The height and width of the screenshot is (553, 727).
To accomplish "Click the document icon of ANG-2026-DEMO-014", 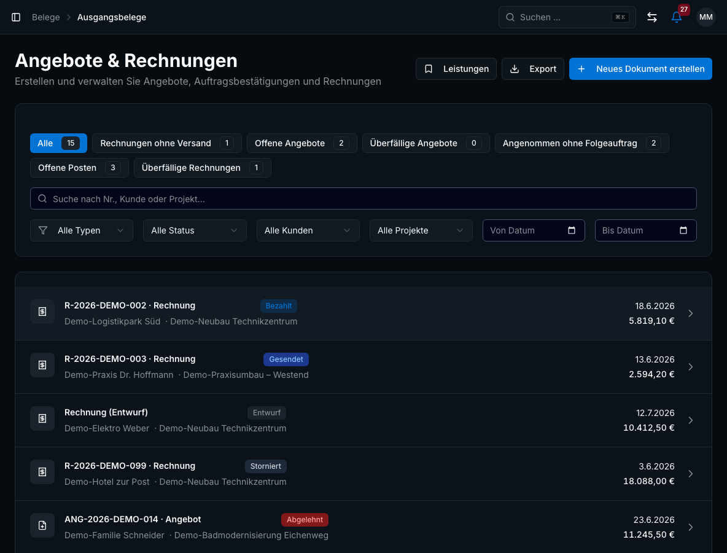I will tap(42, 525).
